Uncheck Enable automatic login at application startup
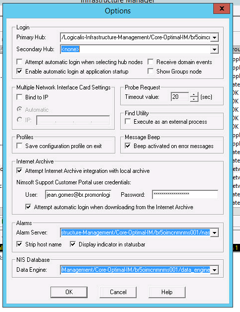 19,71
